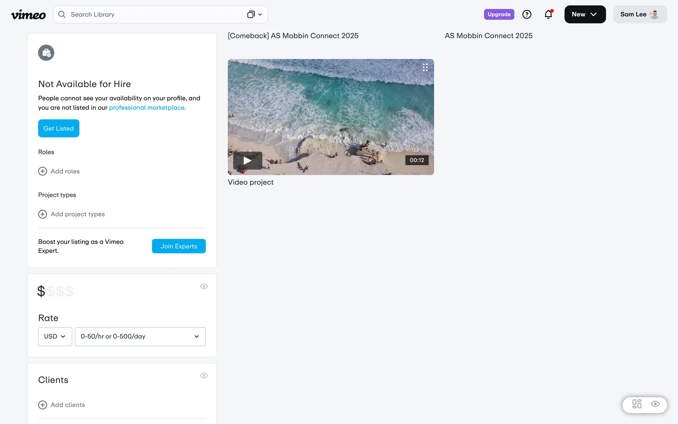Viewport: 678px width, 424px height.
Task: Toggle Rate section visibility eye
Action: 204,287
